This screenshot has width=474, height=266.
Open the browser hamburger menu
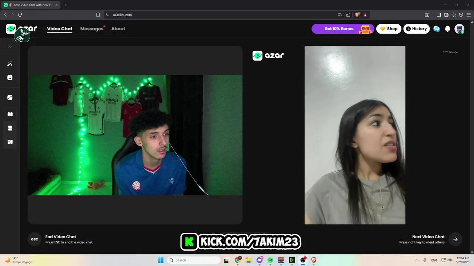tap(468, 15)
